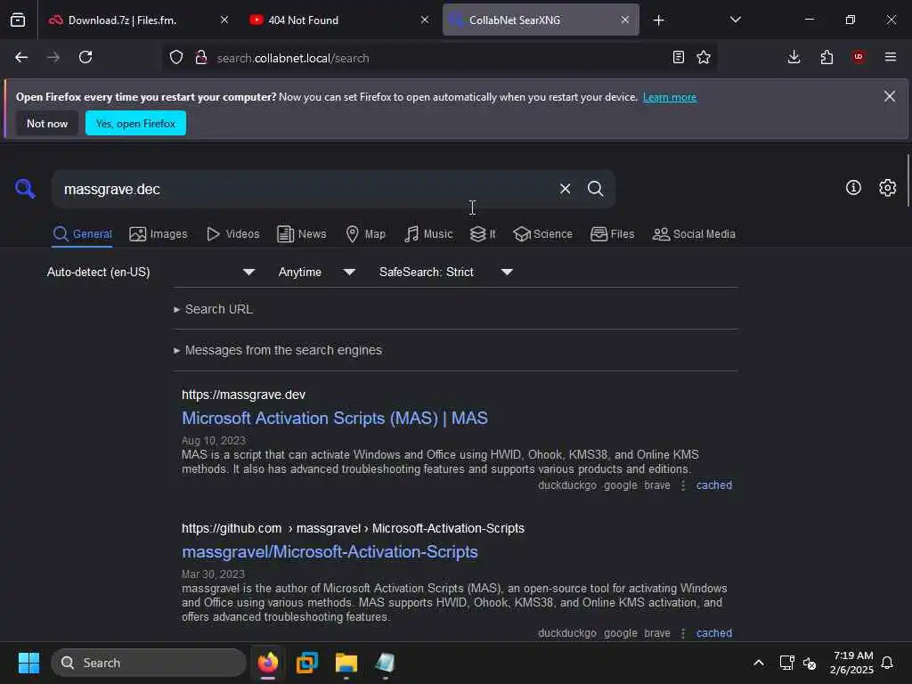
Task: List all tabs dropdown arrow
Action: click(x=736, y=20)
